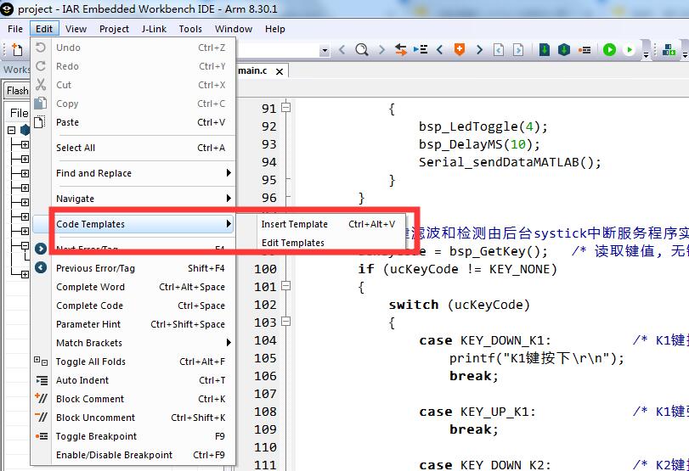The width and height of the screenshot is (689, 471).
Task: Click the 'switch (ucKeyCode)' code line
Action: [x=459, y=305]
